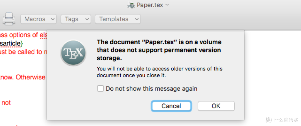
Task: Open the Macros dropdown
Action: pos(38,19)
